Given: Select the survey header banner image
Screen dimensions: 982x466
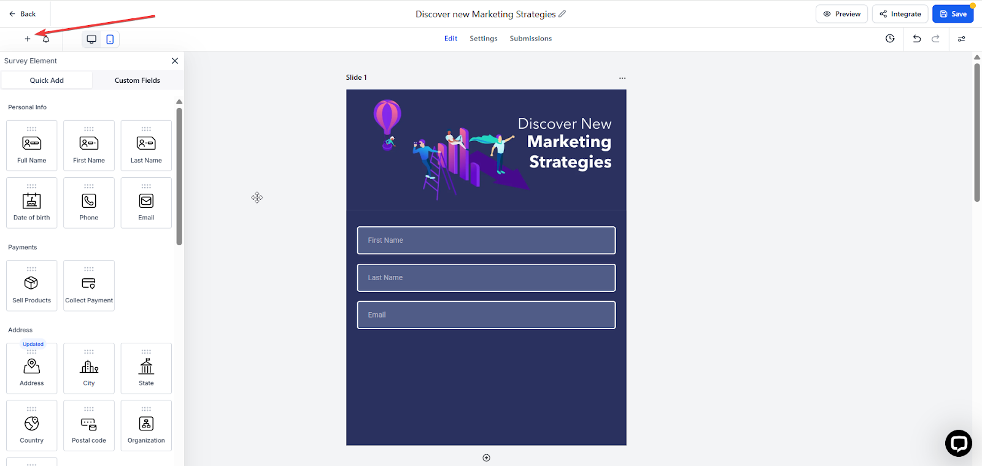Looking at the screenshot, I should tap(486, 150).
